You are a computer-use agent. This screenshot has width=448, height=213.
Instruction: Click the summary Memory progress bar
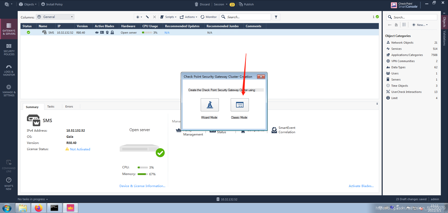click(143, 174)
